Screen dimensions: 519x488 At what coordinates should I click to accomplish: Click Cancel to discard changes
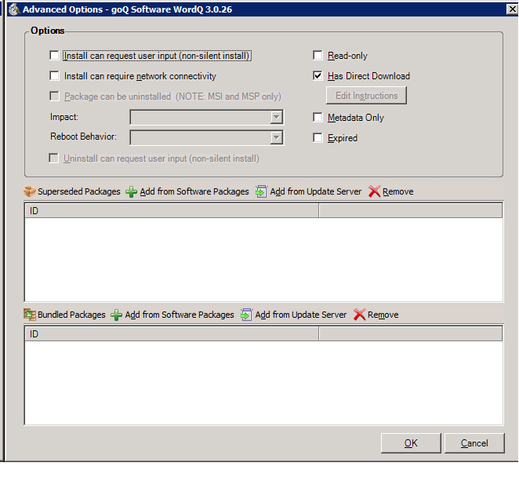[474, 443]
